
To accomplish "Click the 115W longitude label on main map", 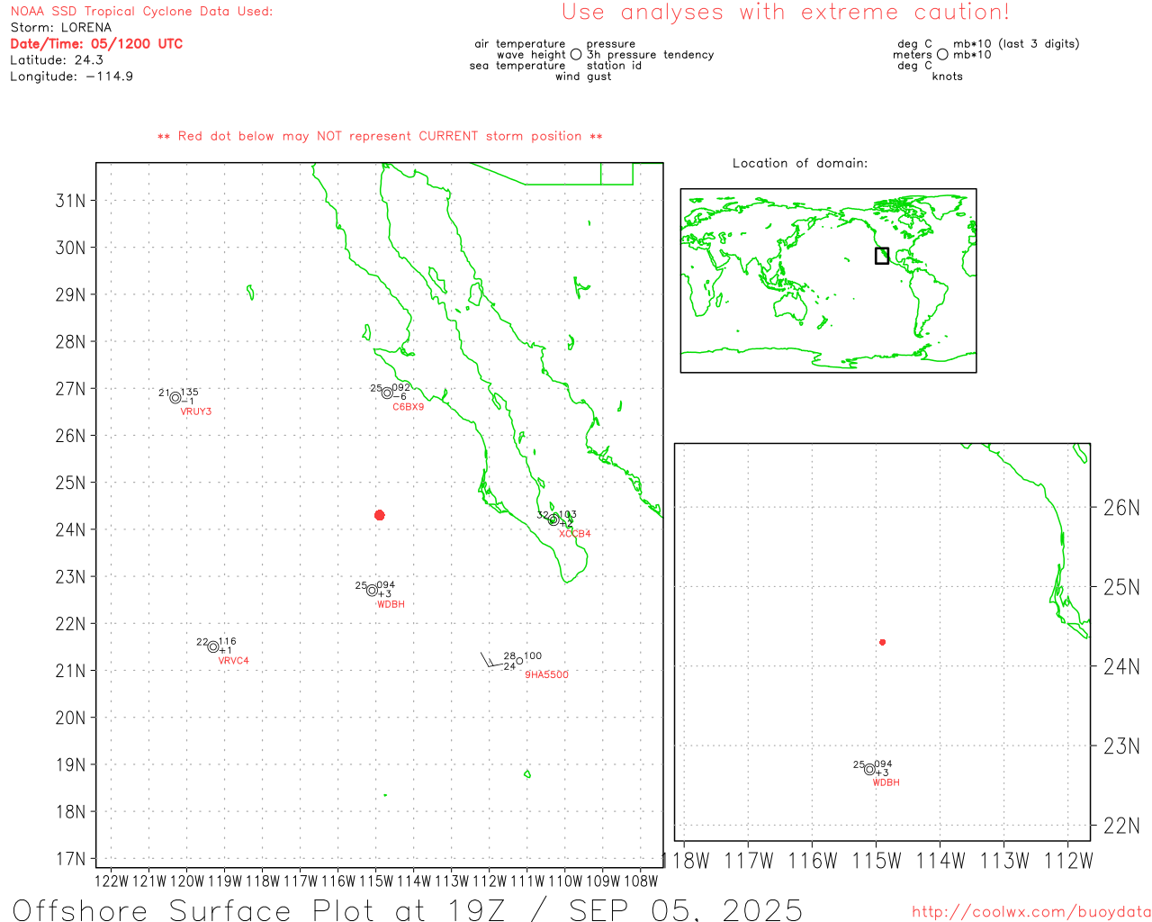I will (x=376, y=881).
